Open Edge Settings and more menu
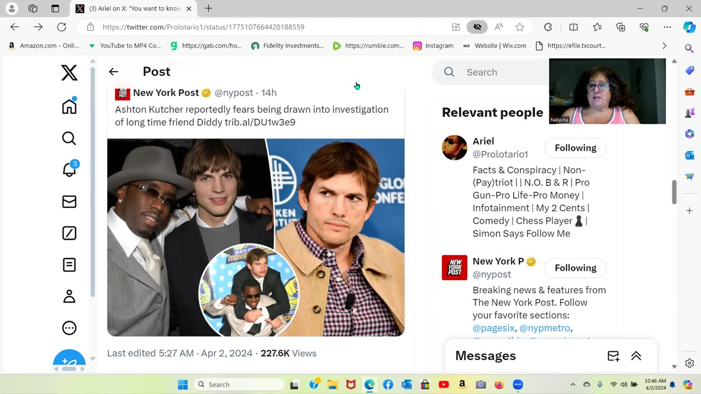This screenshot has width=701, height=394. pyautogui.click(x=667, y=27)
